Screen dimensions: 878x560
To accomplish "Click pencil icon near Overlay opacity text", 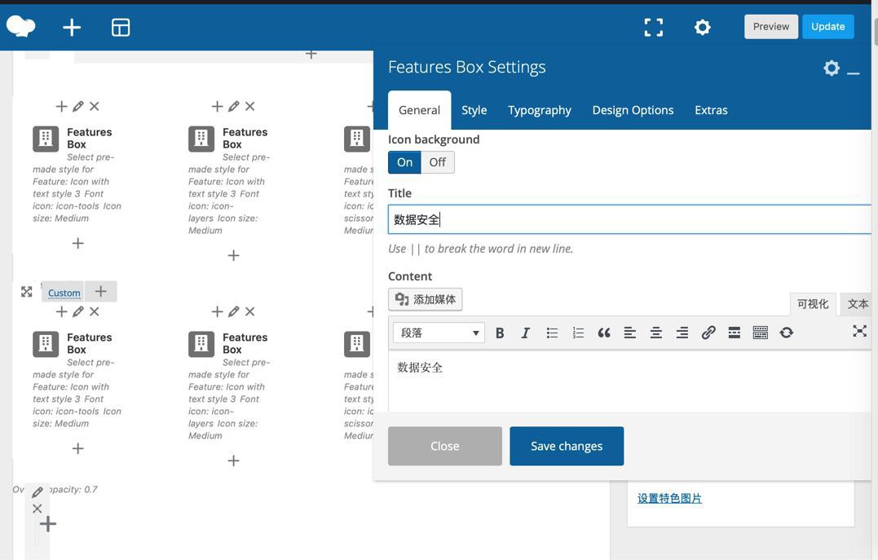I will (38, 492).
